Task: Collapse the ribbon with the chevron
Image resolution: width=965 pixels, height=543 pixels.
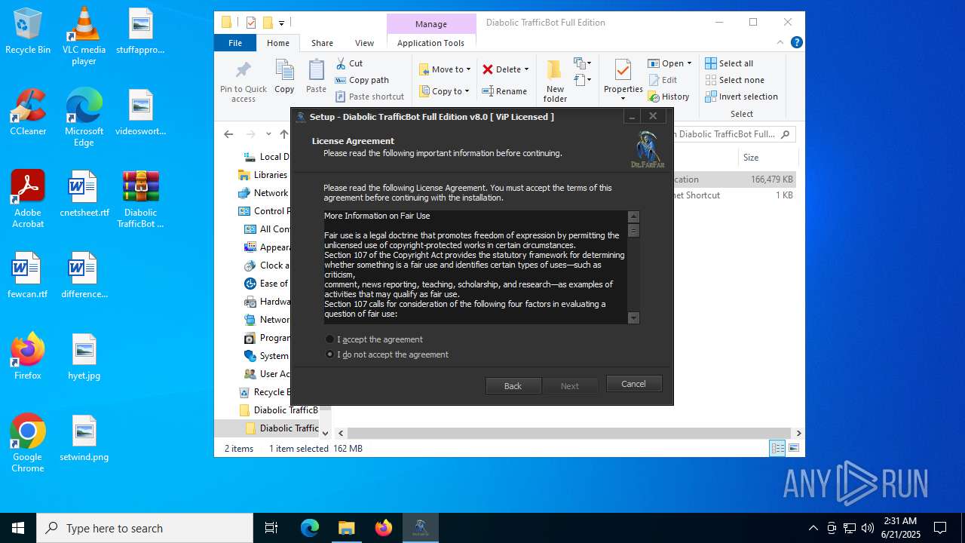Action: pos(782,43)
